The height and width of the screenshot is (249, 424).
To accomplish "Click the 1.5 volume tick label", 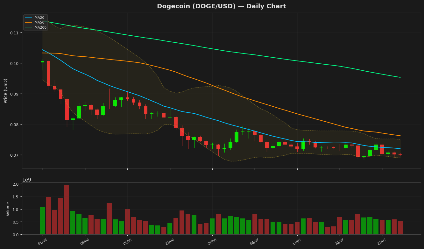I will coord(16,197).
